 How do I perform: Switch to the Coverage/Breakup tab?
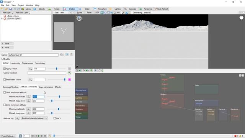[11, 87]
